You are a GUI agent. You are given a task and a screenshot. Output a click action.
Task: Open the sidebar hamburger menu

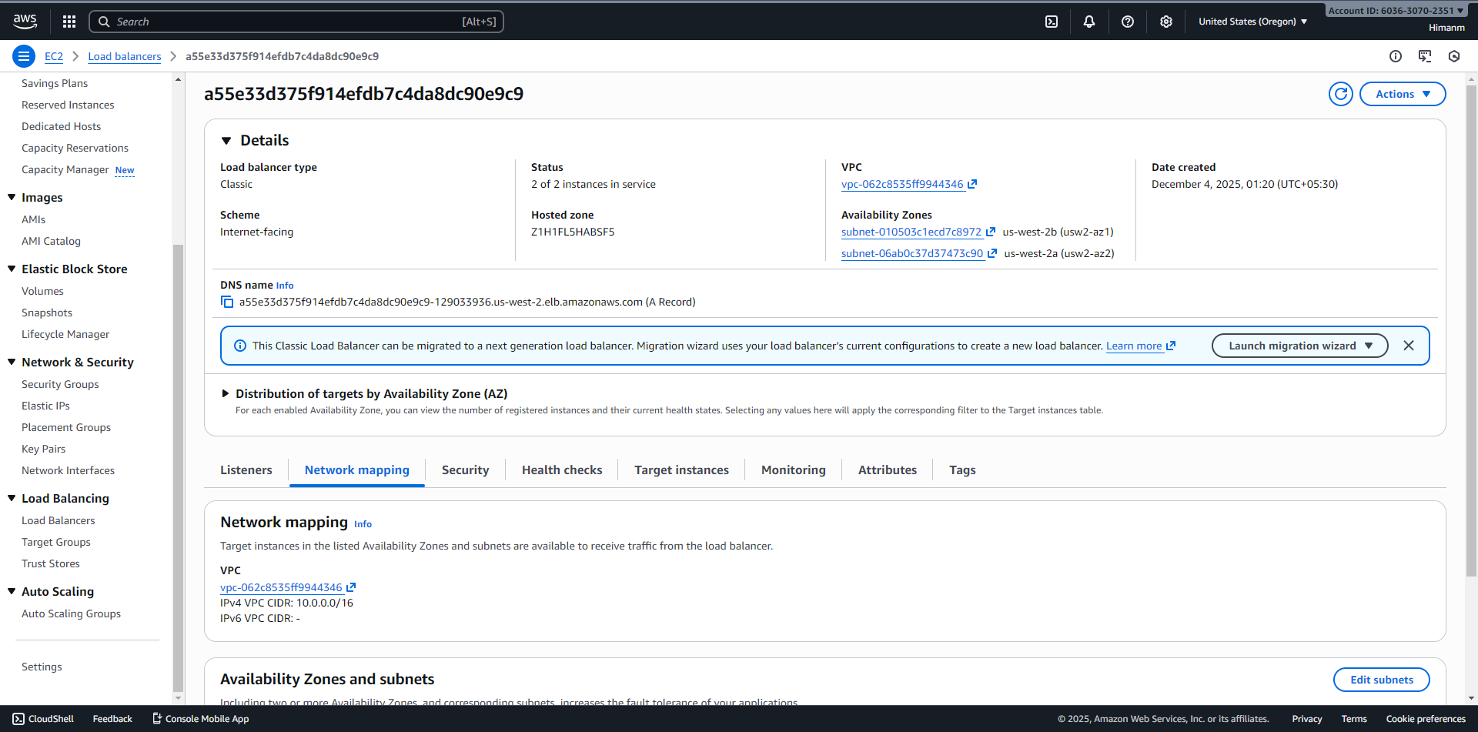coord(23,55)
